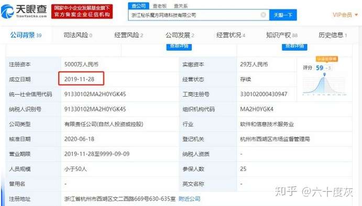
Task: Select insured count 25
Action: click(x=243, y=169)
